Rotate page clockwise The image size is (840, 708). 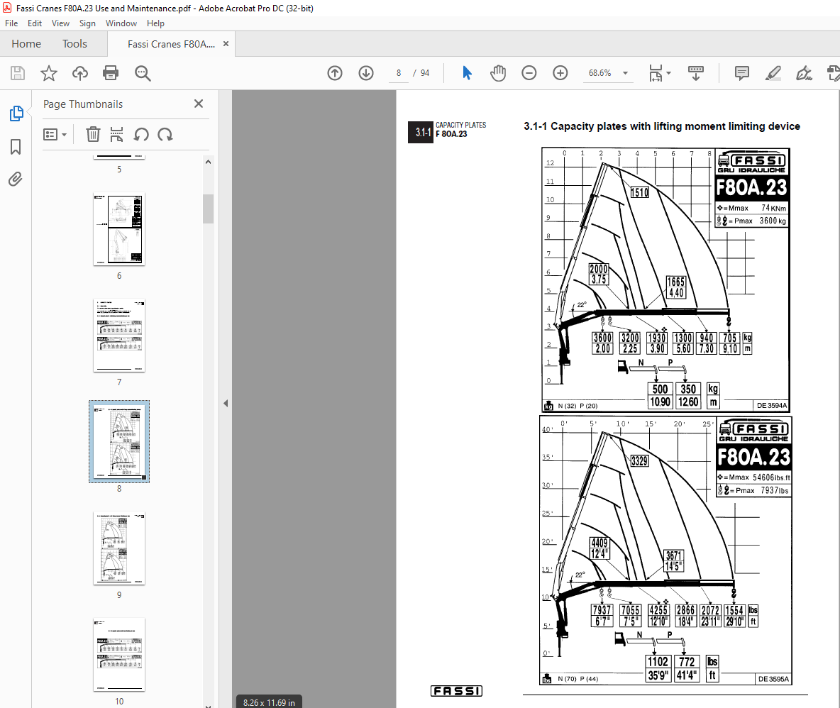click(x=165, y=134)
